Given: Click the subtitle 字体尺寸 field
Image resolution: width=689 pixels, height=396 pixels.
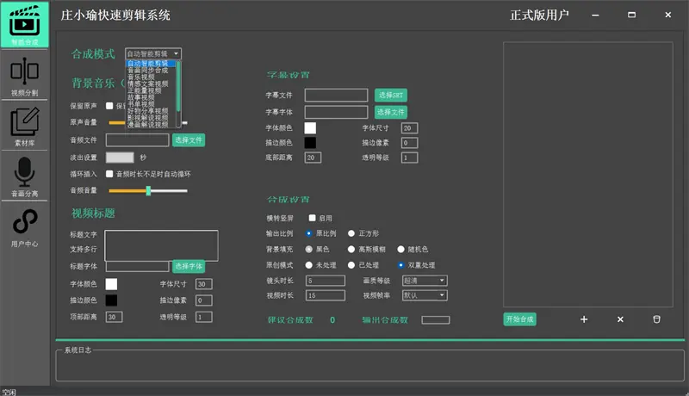Looking at the screenshot, I should pos(409,127).
